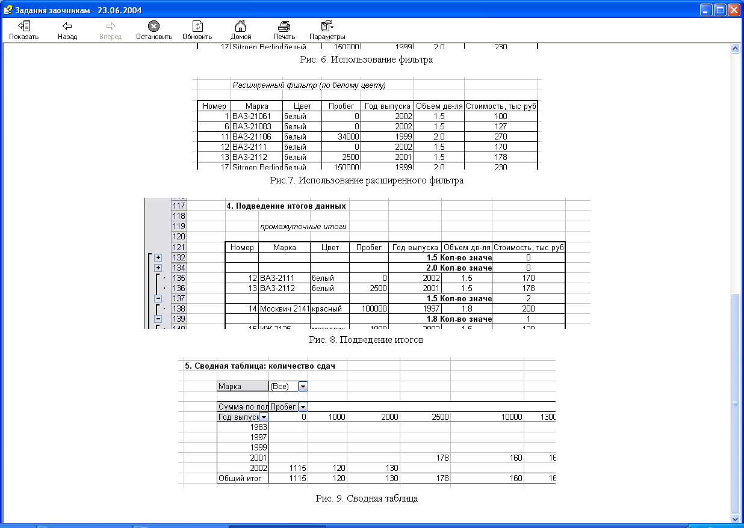This screenshot has width=744, height=528.
Task: Minimize the Задания заочникам window
Action: pyautogui.click(x=706, y=10)
